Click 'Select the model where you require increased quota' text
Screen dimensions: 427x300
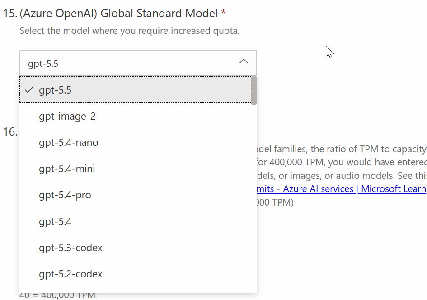[x=130, y=31]
